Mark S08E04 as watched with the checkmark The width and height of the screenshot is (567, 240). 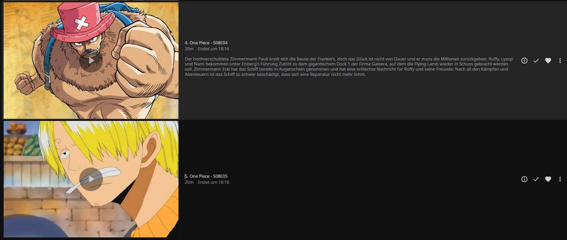[536, 60]
